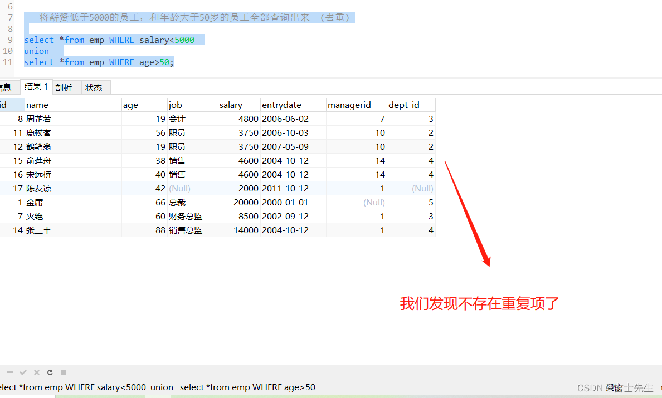The height and width of the screenshot is (398, 662).
Task: Select the cell with name 金庸
Action: 73,203
